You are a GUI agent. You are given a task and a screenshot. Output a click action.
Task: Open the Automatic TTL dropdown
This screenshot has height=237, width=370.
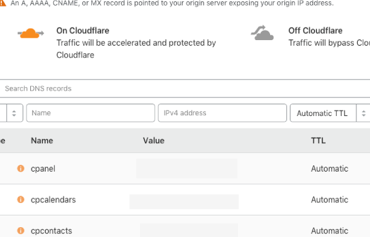[x=330, y=113]
